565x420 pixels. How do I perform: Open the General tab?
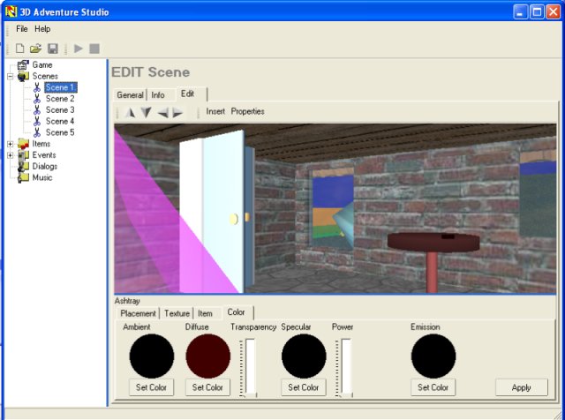coord(130,95)
